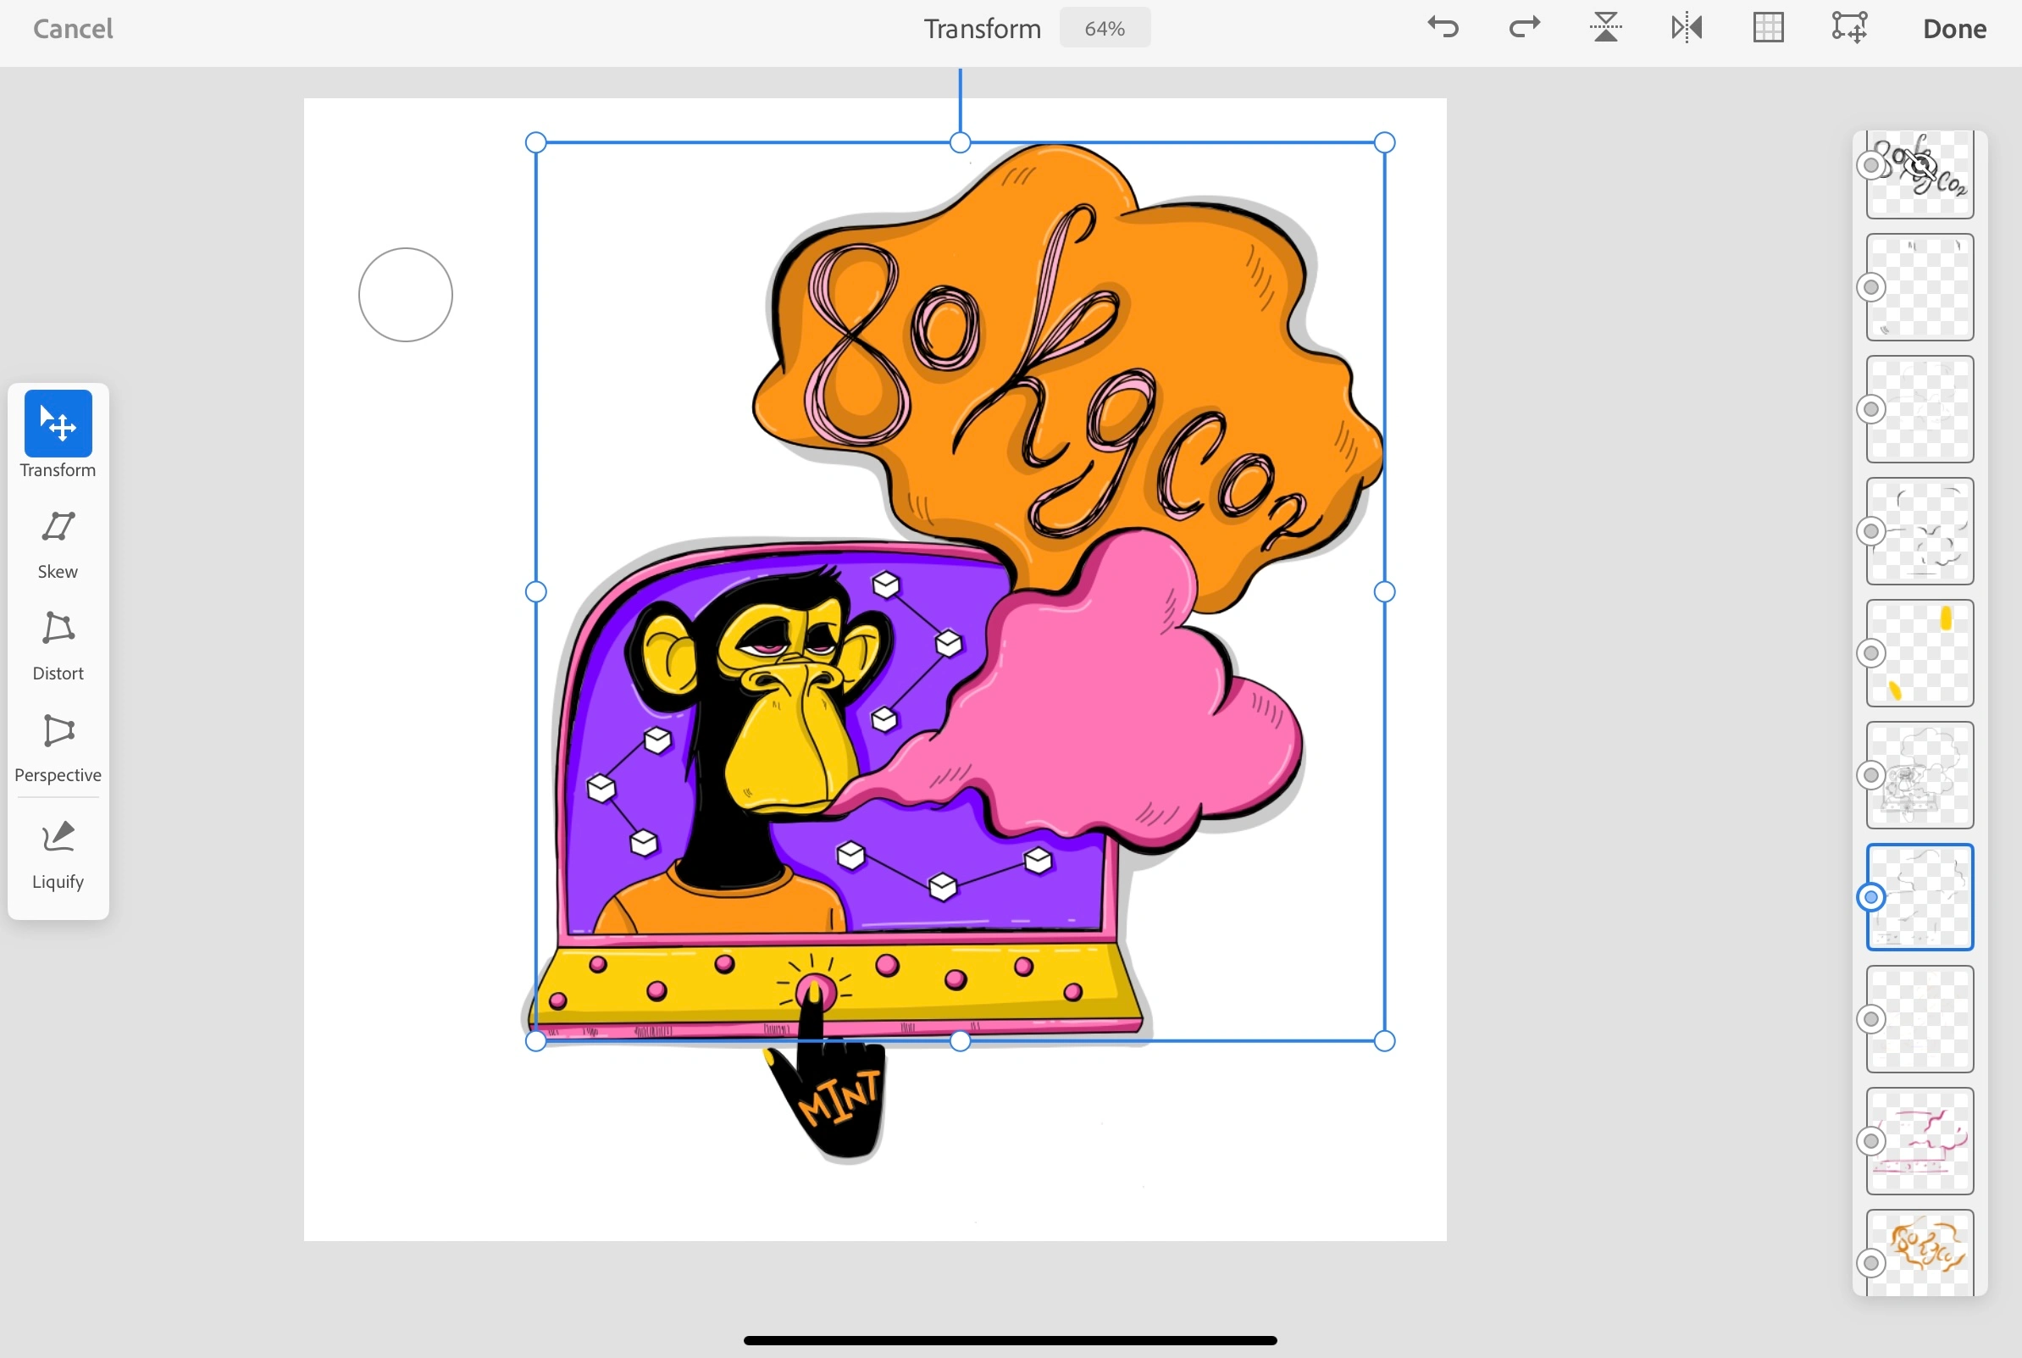2022x1358 pixels.
Task: Toggle the grid overlay icon
Action: click(x=1768, y=28)
